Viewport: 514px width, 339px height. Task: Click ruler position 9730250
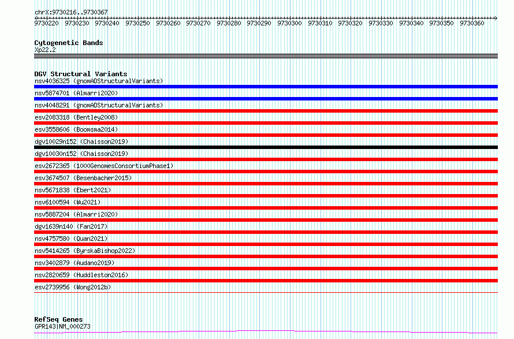pyautogui.click(x=137, y=23)
